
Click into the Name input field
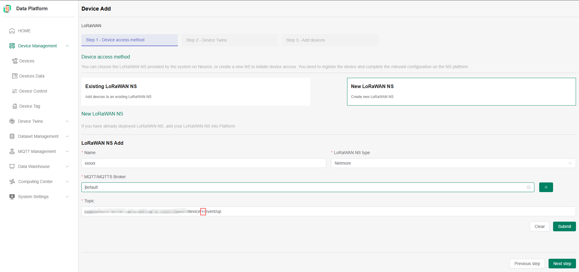tap(204, 163)
